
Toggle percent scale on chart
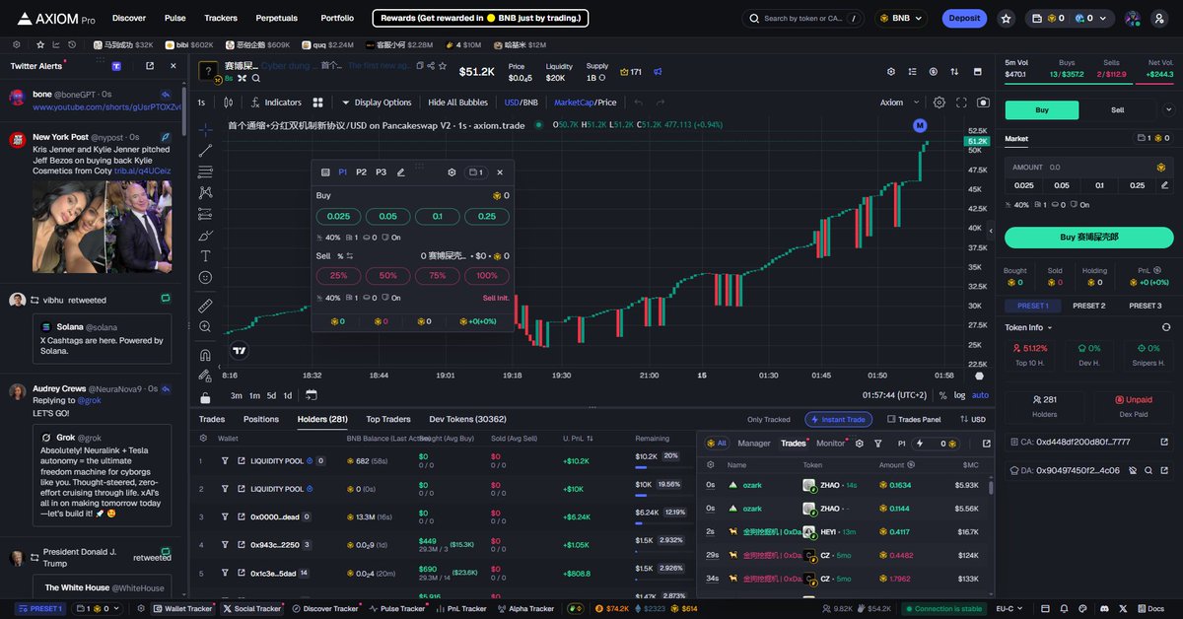tap(943, 395)
